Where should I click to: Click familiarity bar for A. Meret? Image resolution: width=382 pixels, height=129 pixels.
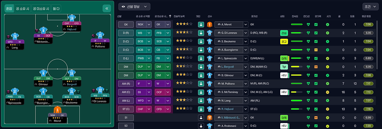(x=296, y=24)
